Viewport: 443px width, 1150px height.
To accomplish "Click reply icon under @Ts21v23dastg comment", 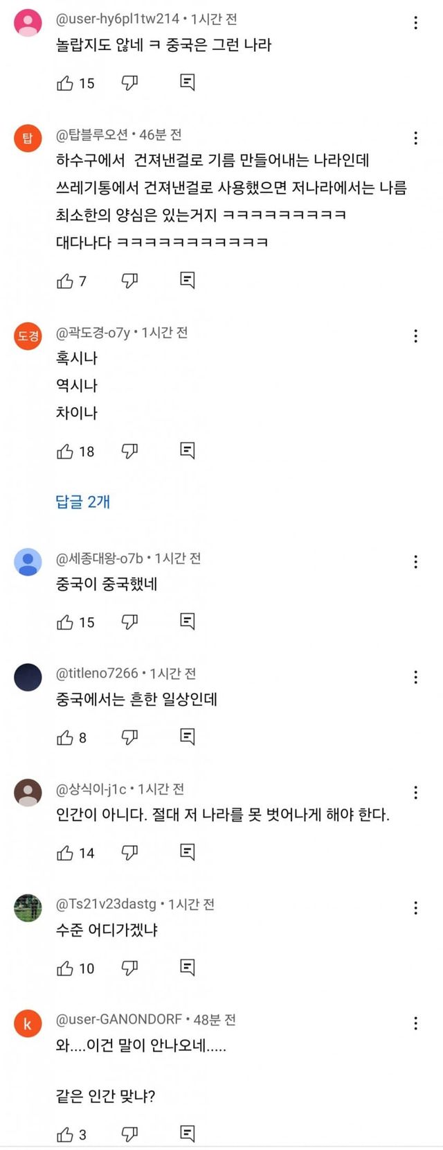I will pos(187,967).
